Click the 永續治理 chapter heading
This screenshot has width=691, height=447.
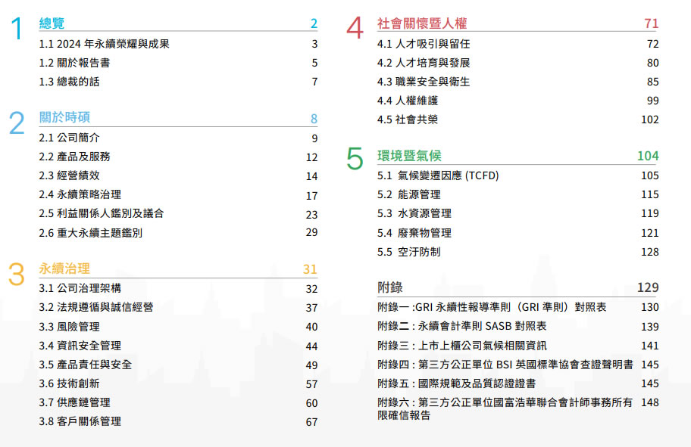(x=64, y=268)
